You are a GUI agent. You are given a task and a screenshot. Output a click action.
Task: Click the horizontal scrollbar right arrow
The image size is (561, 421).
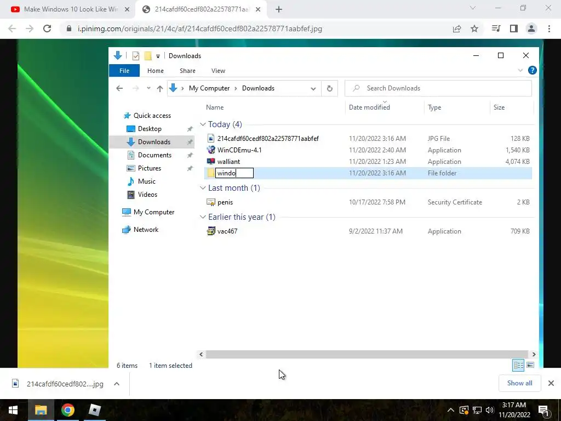[x=534, y=355]
